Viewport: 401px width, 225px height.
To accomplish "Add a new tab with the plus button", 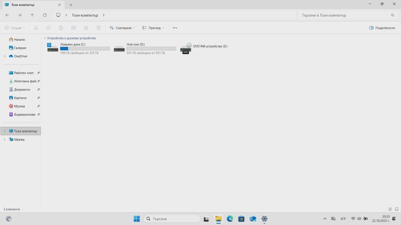I will tap(71, 4).
